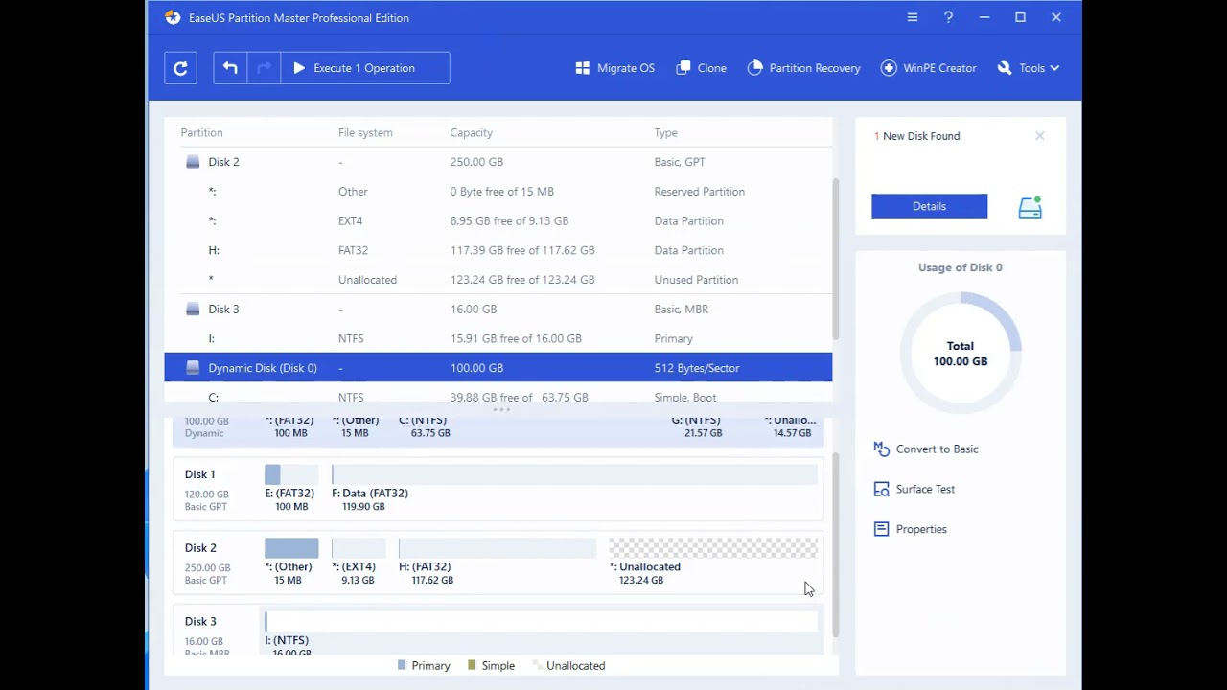1227x690 pixels.
Task: Click the Capacity column header
Action: point(472,132)
